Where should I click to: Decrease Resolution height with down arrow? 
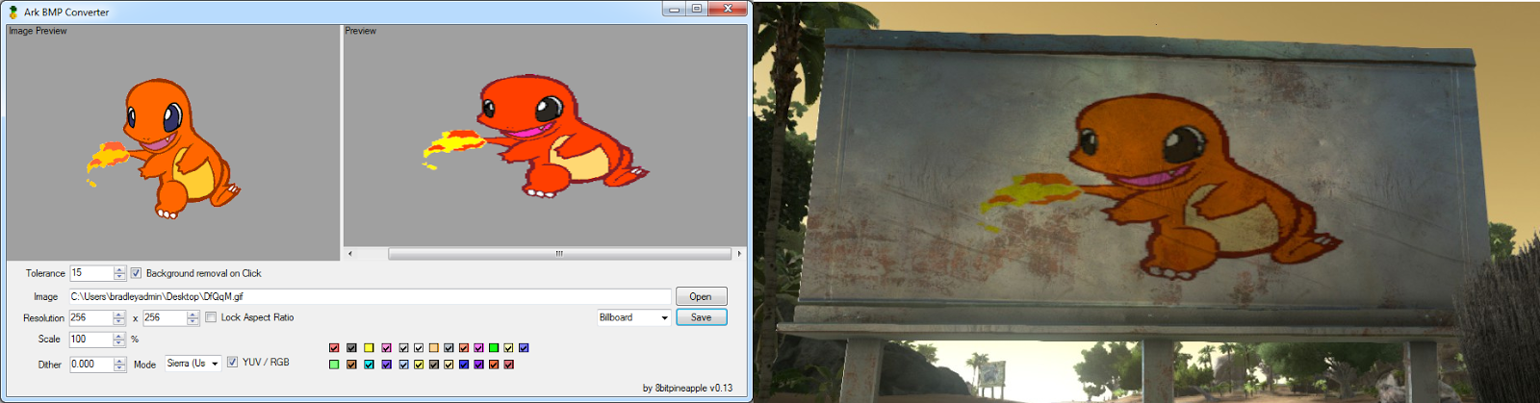192,321
